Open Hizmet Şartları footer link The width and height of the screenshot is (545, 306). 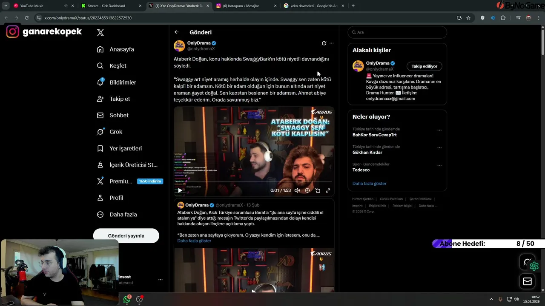click(x=363, y=199)
